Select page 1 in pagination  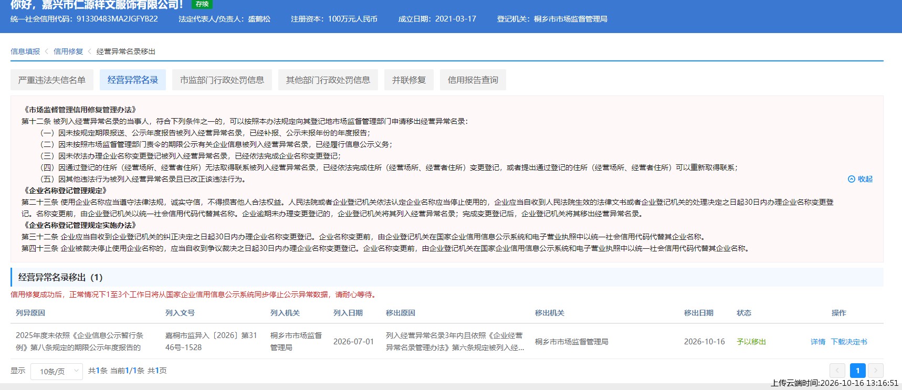click(857, 371)
